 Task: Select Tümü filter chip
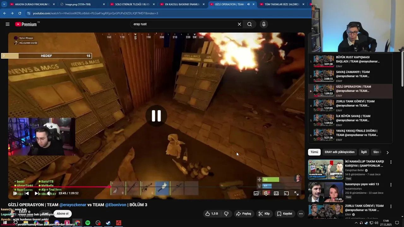(314, 152)
